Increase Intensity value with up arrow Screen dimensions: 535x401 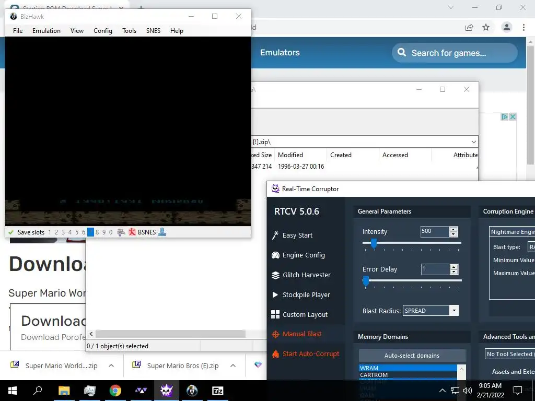[x=453, y=230]
